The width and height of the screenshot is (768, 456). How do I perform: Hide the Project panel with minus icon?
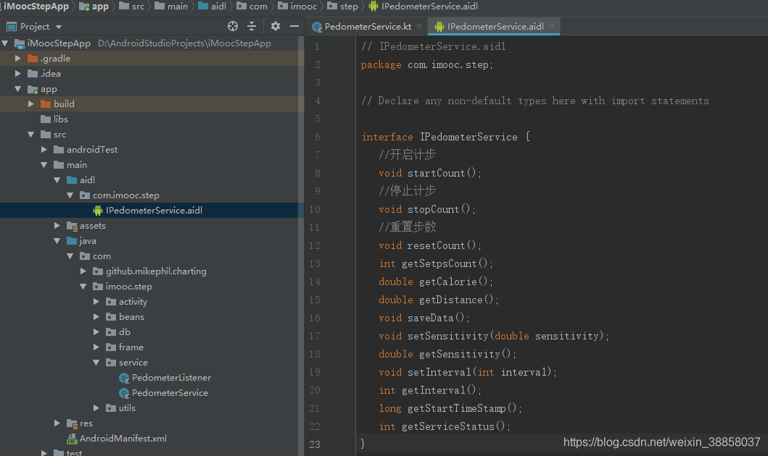[x=294, y=26]
